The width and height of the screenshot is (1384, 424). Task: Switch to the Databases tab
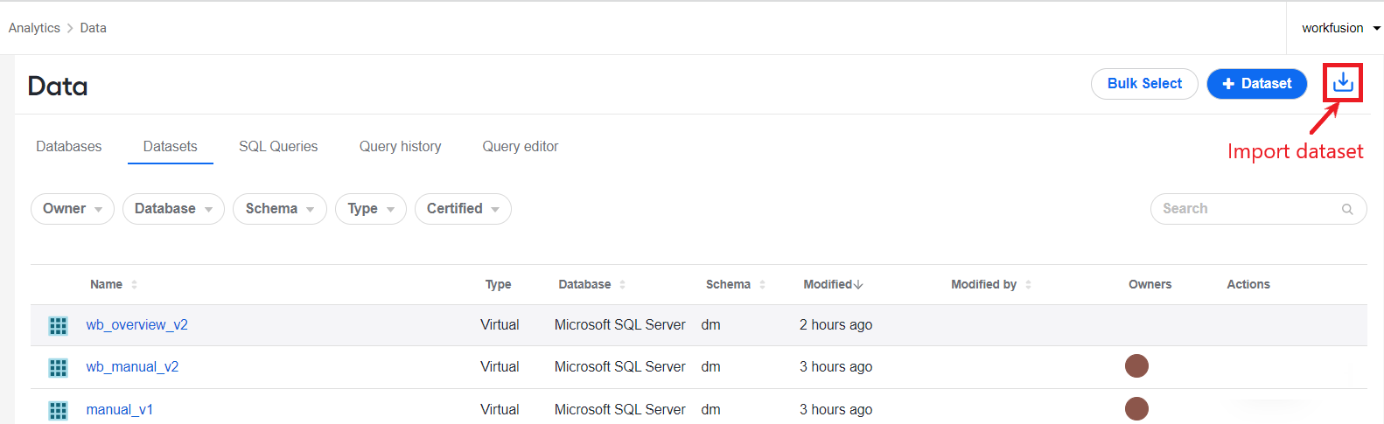point(69,146)
